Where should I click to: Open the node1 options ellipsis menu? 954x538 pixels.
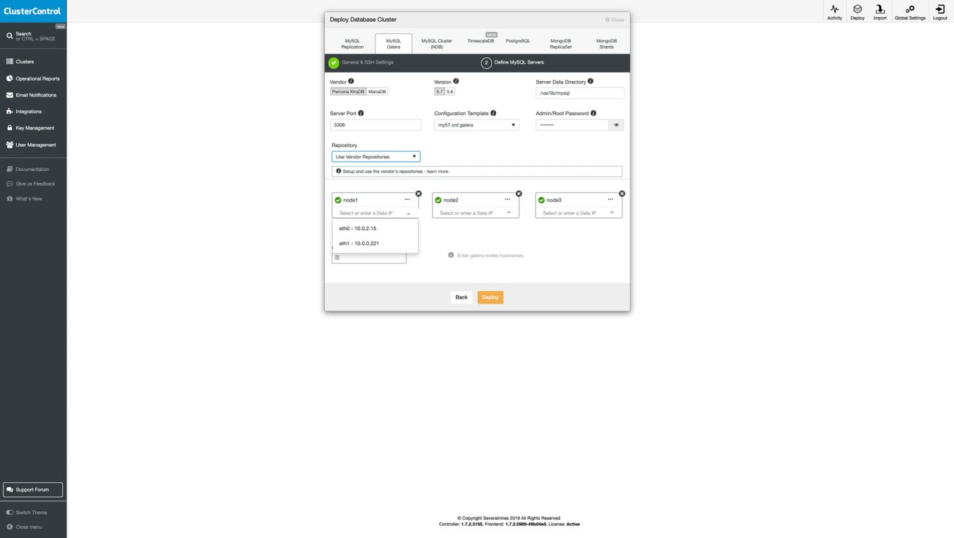pos(407,199)
